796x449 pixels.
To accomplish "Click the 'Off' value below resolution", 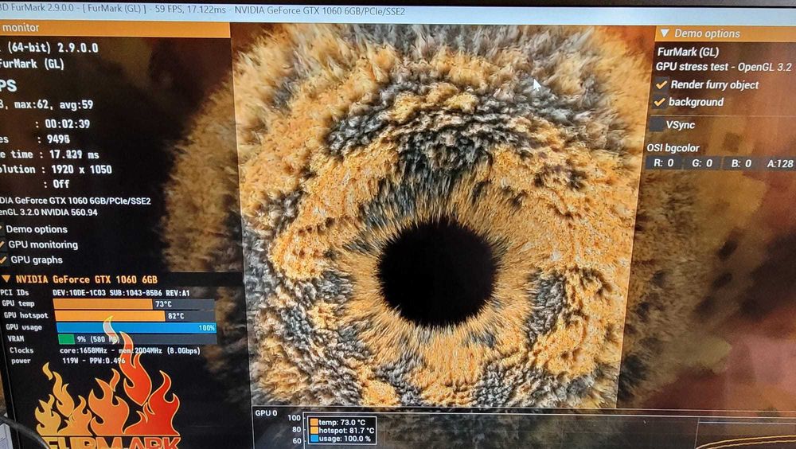I will (61, 184).
